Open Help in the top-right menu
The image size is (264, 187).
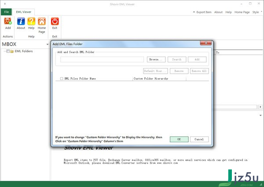pyautogui.click(x=228, y=12)
